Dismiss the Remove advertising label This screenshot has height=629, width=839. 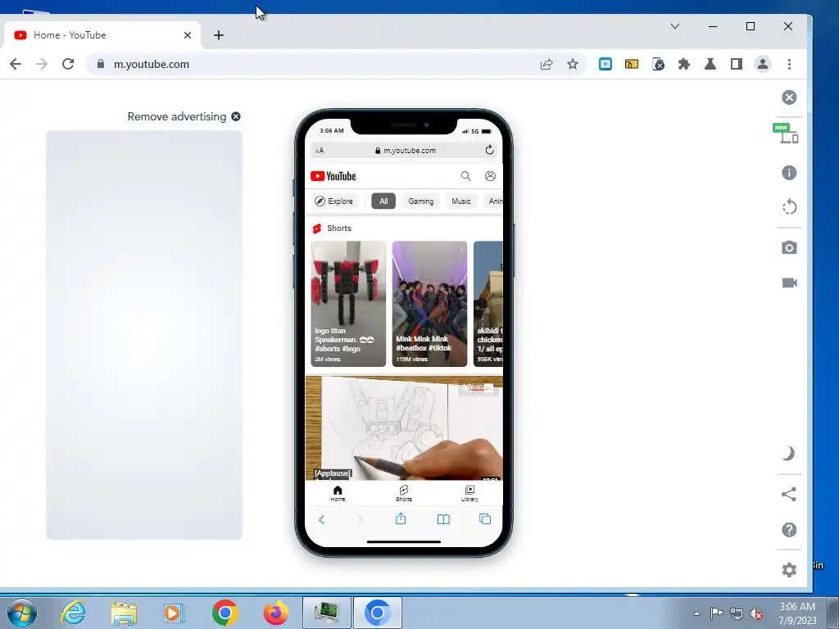pos(235,116)
